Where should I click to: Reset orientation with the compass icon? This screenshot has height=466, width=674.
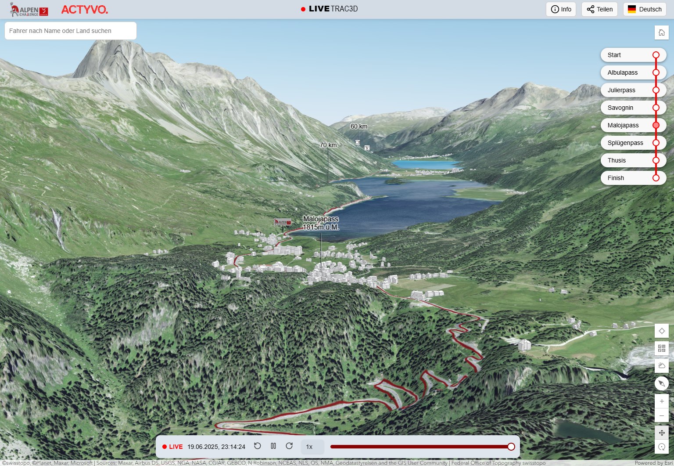tap(661, 383)
